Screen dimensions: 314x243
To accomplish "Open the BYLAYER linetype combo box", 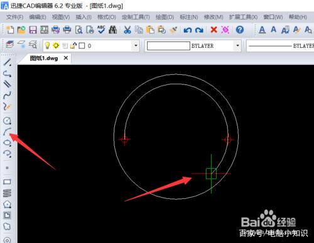I will (280, 46).
